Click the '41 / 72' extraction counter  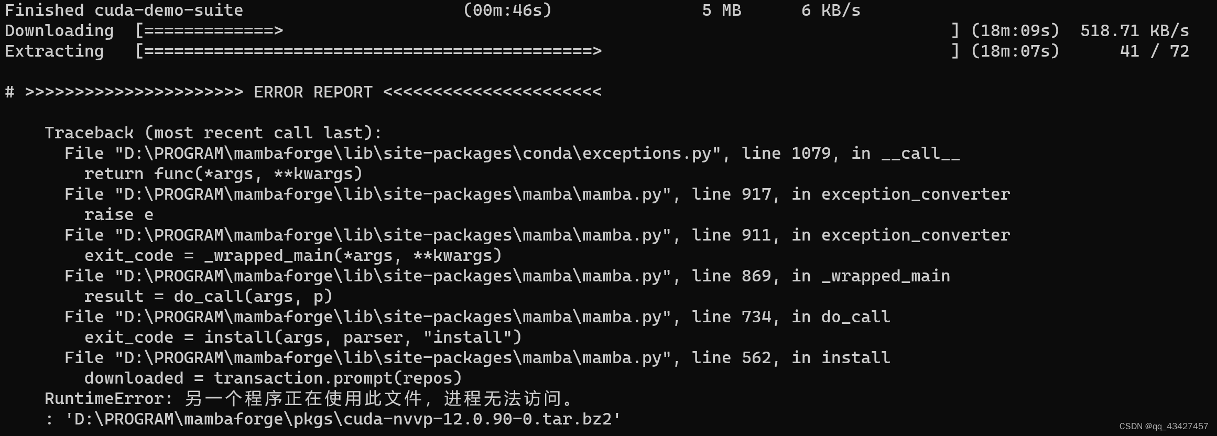coord(1155,51)
